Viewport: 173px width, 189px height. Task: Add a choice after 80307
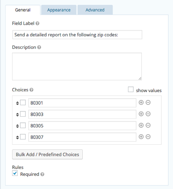[141, 137]
